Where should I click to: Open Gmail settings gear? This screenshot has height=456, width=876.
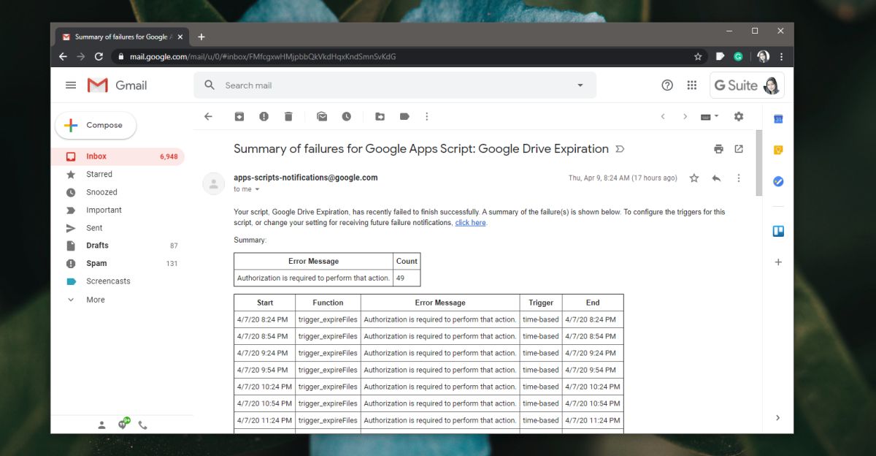(x=739, y=116)
